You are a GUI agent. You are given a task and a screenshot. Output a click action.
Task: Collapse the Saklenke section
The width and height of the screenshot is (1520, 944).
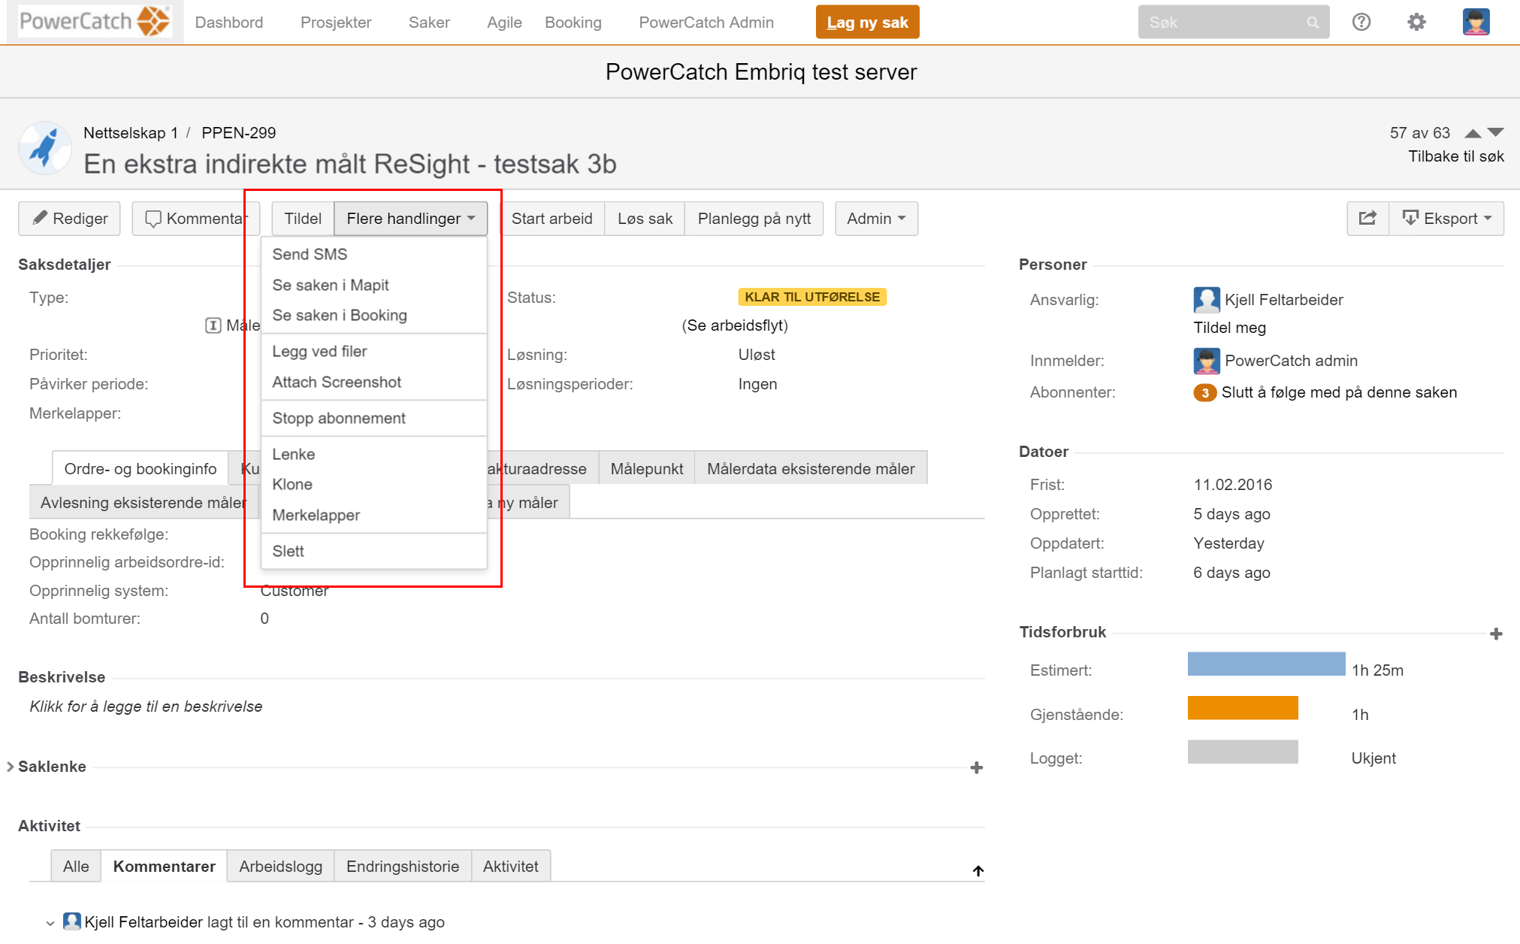11,767
